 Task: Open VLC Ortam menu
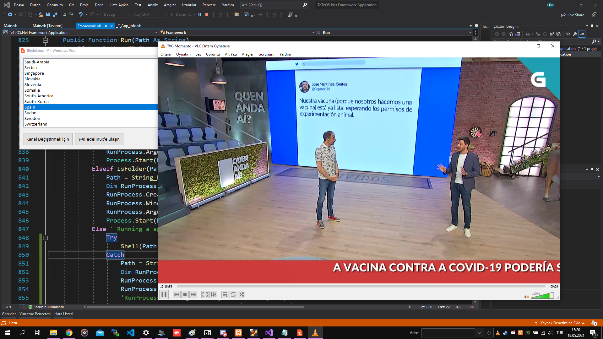pos(166,54)
